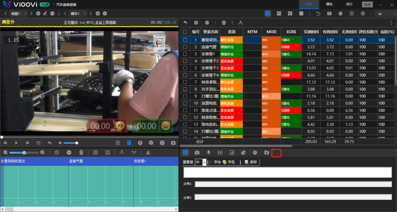Check the checkbox for row 3 安装骨1
Screen dimensions: 397x212
[x=185, y=54]
